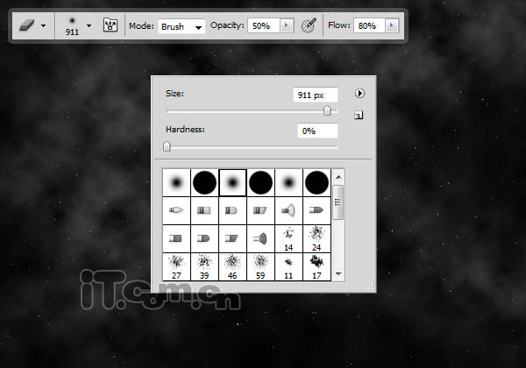526x368 pixels.
Task: Click the brush list scrollbar thumb
Action: (x=338, y=202)
